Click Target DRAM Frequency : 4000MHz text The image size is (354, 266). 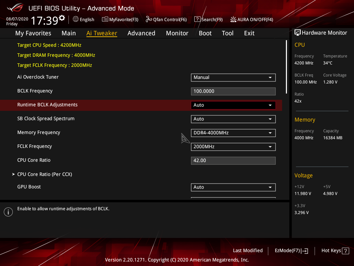coord(56,55)
